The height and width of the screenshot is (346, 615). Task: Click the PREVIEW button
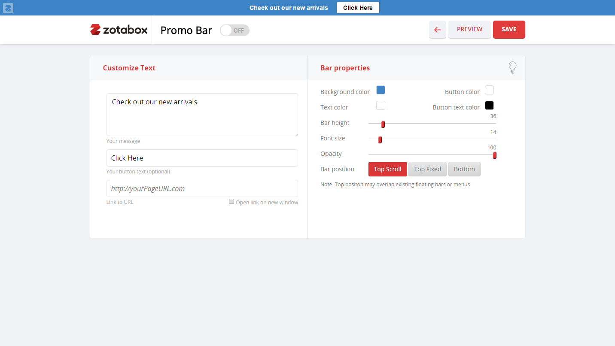point(469,29)
